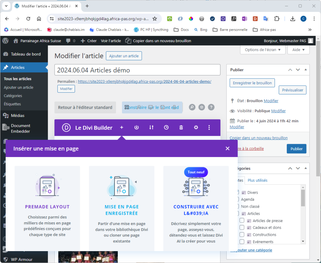Close the Insérer une mise en page dialog

tap(228, 149)
